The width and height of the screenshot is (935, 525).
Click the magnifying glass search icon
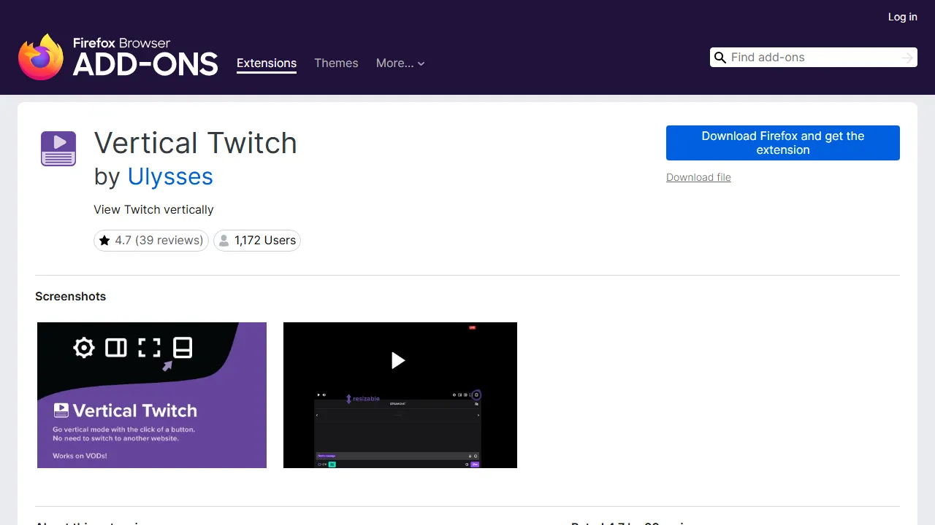click(720, 57)
